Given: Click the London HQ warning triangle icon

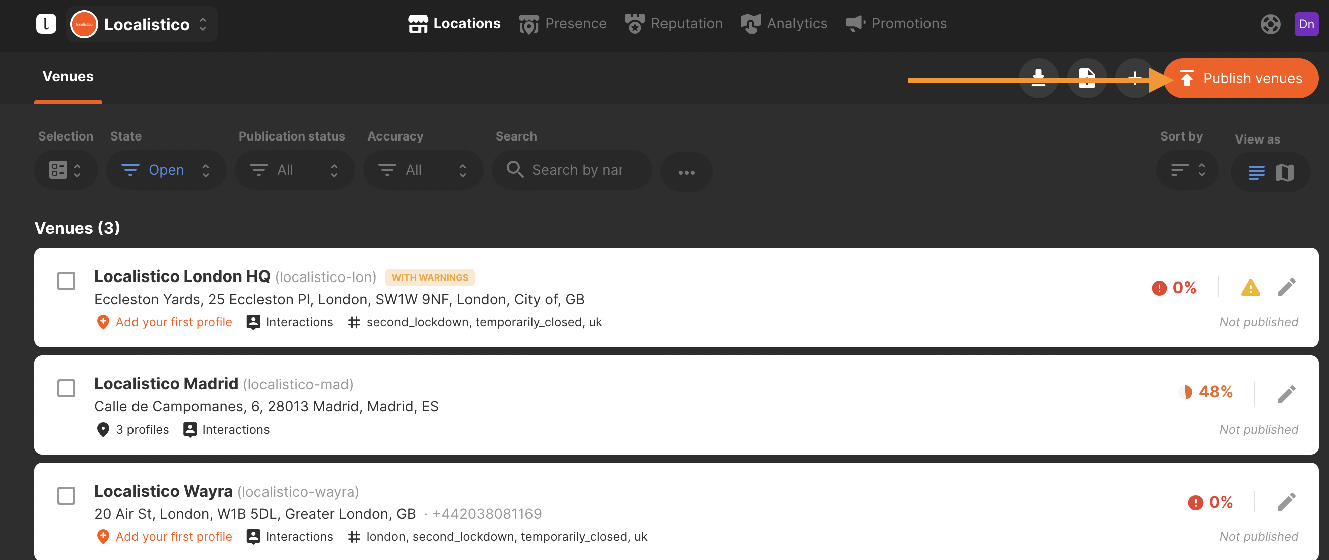Looking at the screenshot, I should pyautogui.click(x=1250, y=287).
